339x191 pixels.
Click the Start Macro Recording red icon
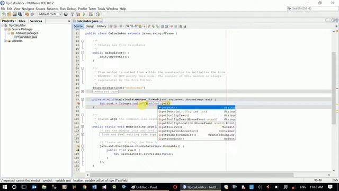pyautogui.click(x=172, y=26)
